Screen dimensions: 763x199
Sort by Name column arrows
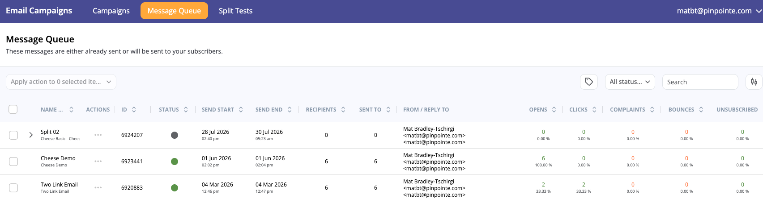[x=71, y=109]
